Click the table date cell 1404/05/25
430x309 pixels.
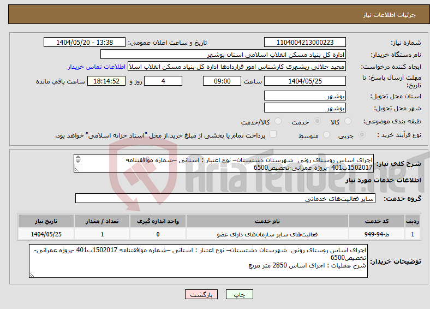click(46, 234)
